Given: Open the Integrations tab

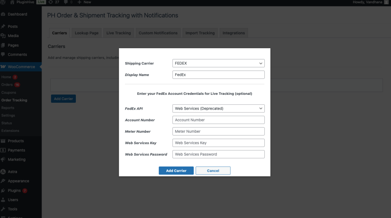Looking at the screenshot, I should click(x=234, y=33).
